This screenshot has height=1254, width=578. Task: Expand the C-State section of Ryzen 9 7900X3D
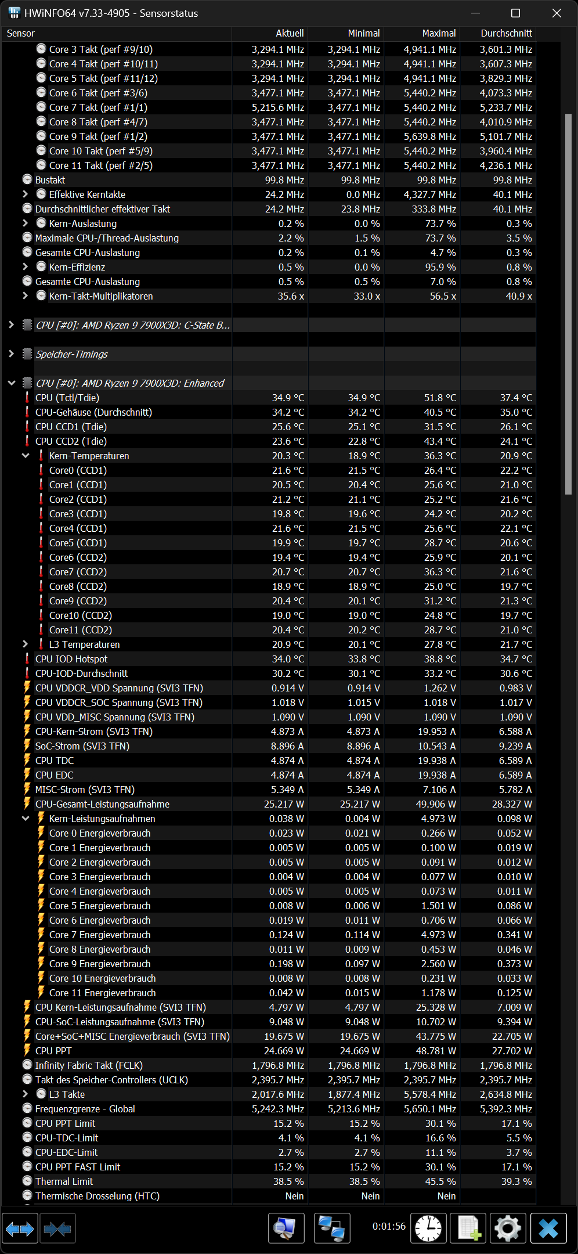point(11,325)
